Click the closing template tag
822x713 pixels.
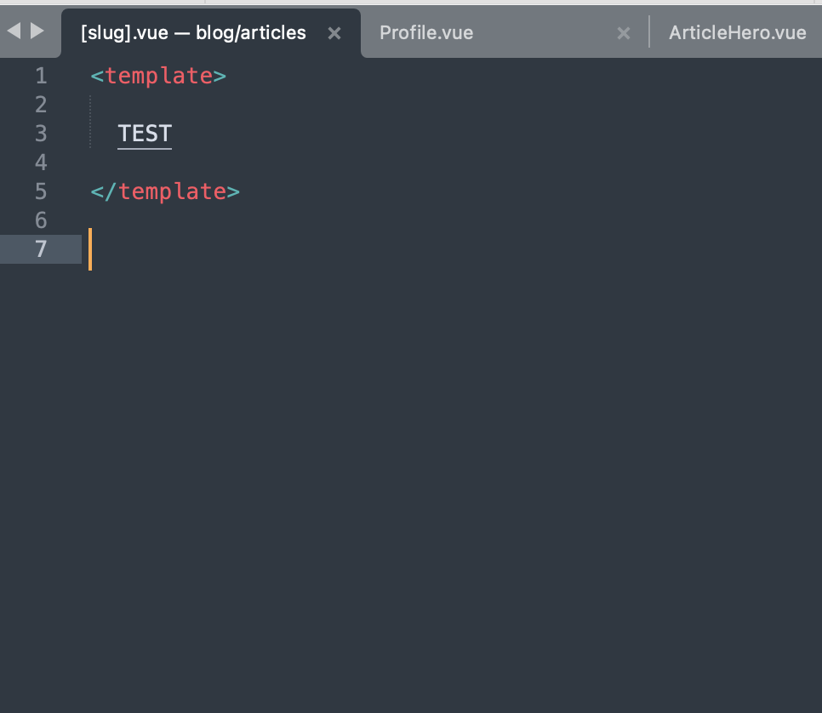pos(164,191)
